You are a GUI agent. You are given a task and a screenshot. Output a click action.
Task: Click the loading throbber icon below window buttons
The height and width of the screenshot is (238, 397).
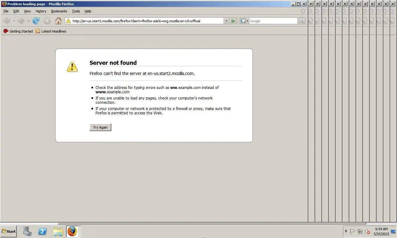pos(303,11)
